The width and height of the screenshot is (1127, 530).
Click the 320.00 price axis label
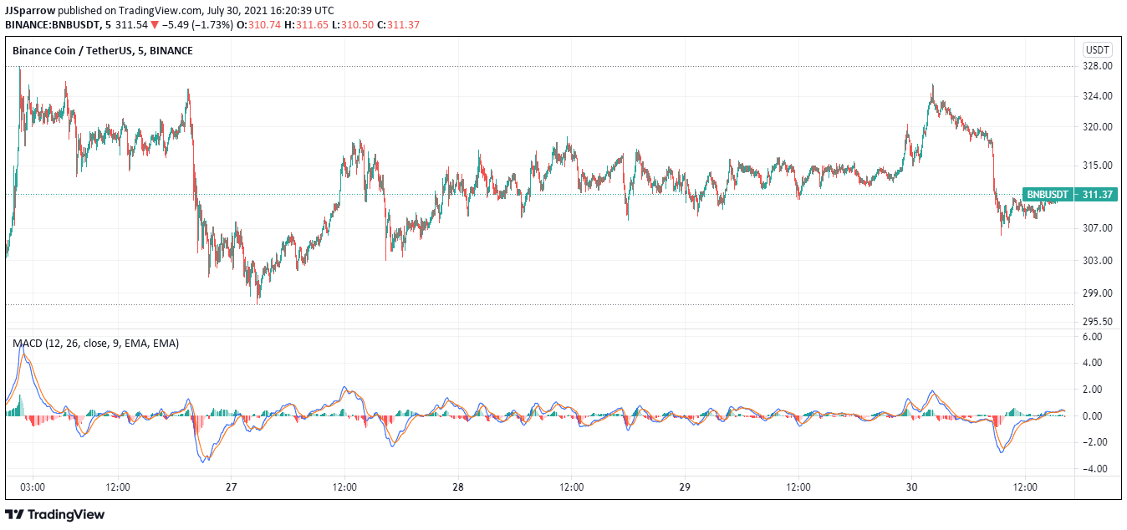(1097, 128)
